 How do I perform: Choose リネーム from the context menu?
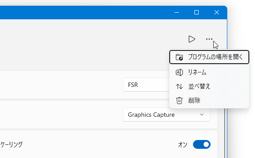[209, 72]
